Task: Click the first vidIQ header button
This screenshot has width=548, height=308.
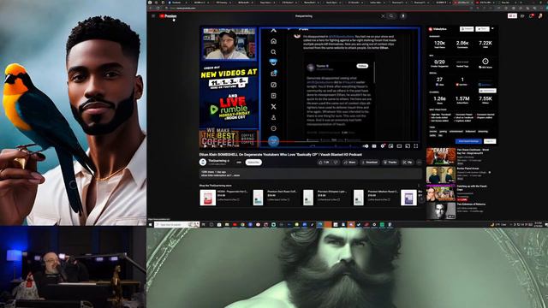Action: point(467,29)
